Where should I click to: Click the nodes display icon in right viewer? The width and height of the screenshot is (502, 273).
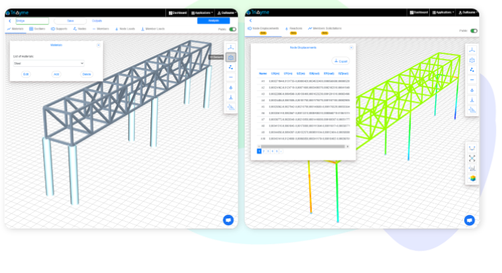coord(472,69)
